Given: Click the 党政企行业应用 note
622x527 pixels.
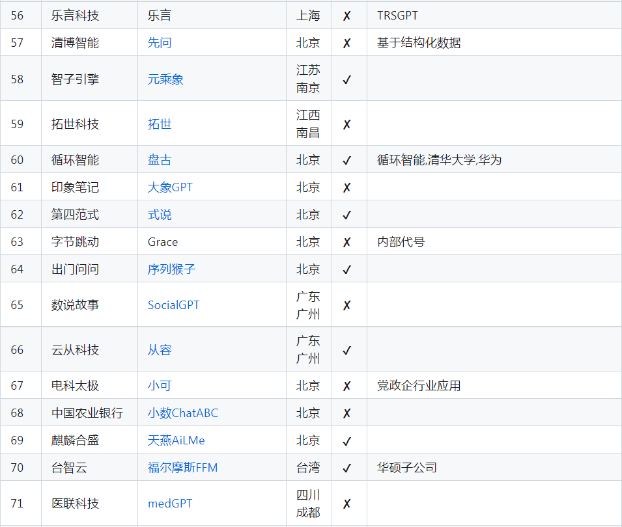Looking at the screenshot, I should 419,385.
